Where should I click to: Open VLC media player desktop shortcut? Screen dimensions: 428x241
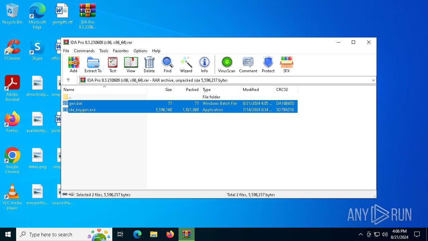pos(12,197)
